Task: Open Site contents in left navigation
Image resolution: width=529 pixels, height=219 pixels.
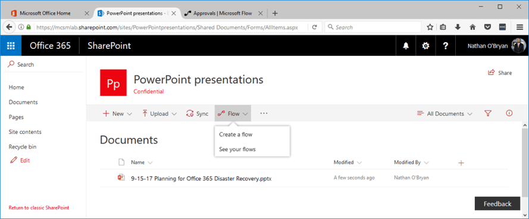Action: click(x=25, y=132)
